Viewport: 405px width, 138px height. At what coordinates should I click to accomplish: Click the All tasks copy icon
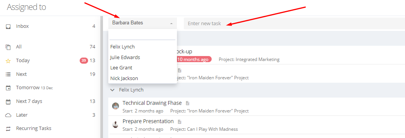tap(8, 47)
